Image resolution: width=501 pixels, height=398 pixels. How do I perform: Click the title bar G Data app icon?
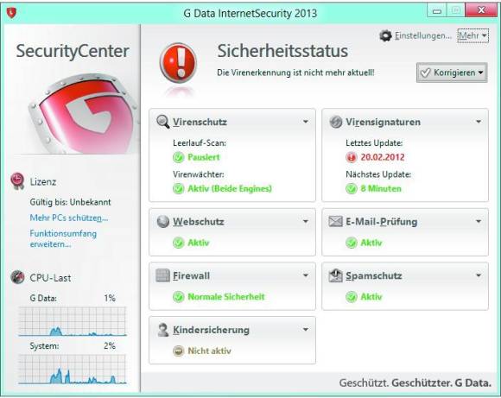[11, 13]
